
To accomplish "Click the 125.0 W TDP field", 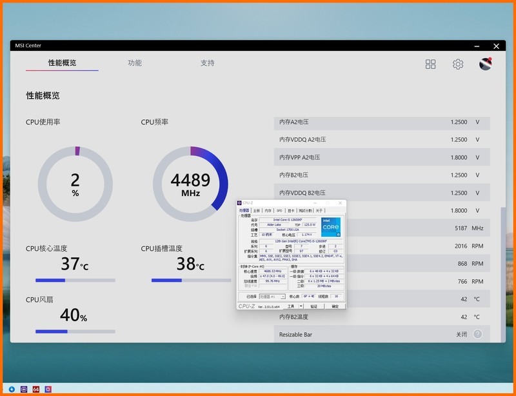I will pyautogui.click(x=310, y=225).
